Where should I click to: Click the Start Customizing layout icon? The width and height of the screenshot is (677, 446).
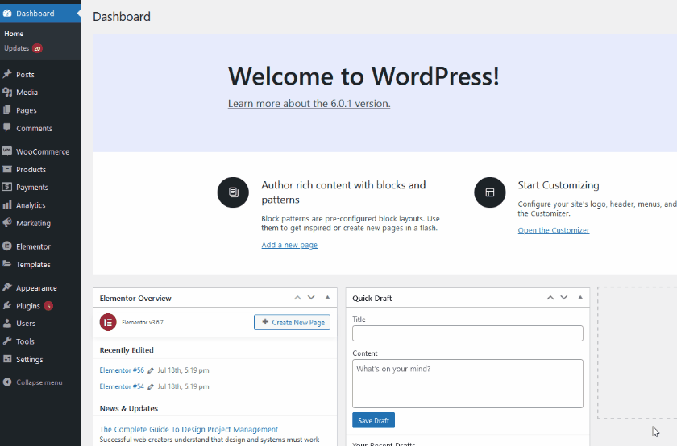pos(490,192)
